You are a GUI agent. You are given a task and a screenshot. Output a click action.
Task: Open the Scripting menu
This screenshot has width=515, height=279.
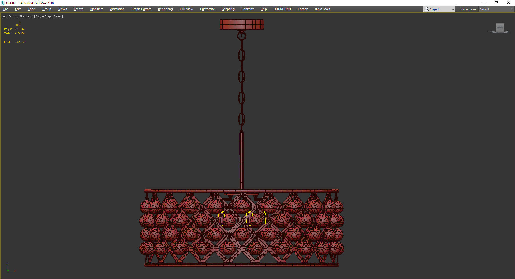[x=228, y=9]
